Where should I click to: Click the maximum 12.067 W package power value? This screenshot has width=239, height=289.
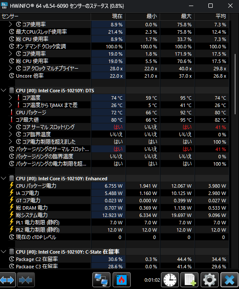[182, 186]
